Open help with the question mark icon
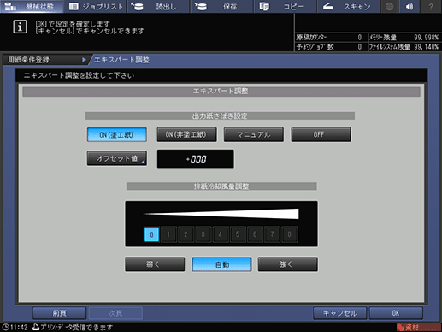Image resolution: width=442 pixels, height=332 pixels. [431, 6]
